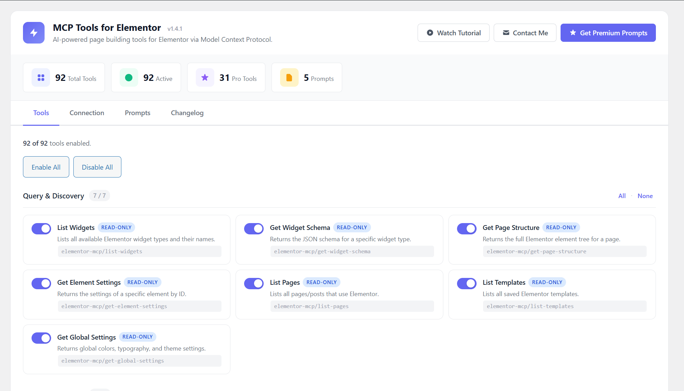Toggle off the List Widgets tool
The image size is (684, 391).
pyautogui.click(x=41, y=229)
